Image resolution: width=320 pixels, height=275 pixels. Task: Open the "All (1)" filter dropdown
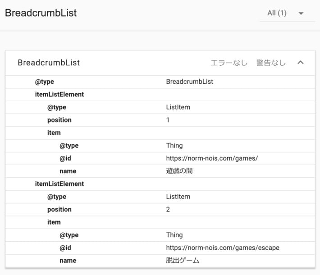pos(287,13)
